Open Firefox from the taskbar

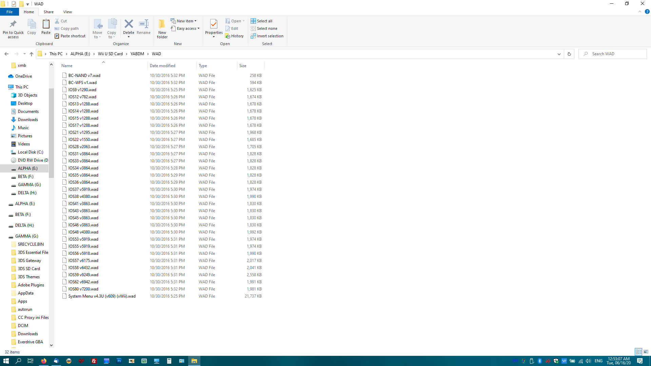click(44, 361)
